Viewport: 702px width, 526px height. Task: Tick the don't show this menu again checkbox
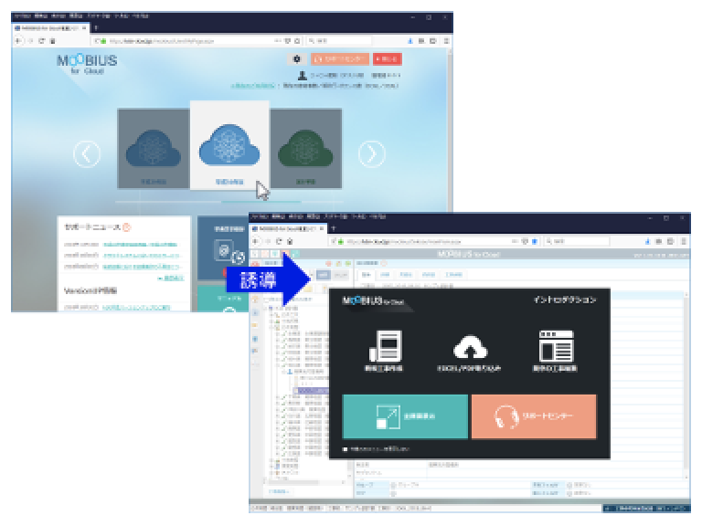click(345, 449)
